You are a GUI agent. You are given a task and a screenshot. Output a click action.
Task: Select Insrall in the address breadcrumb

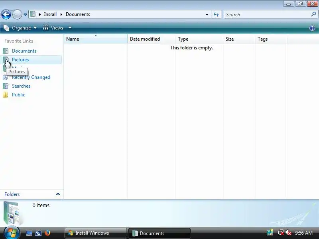point(50,14)
